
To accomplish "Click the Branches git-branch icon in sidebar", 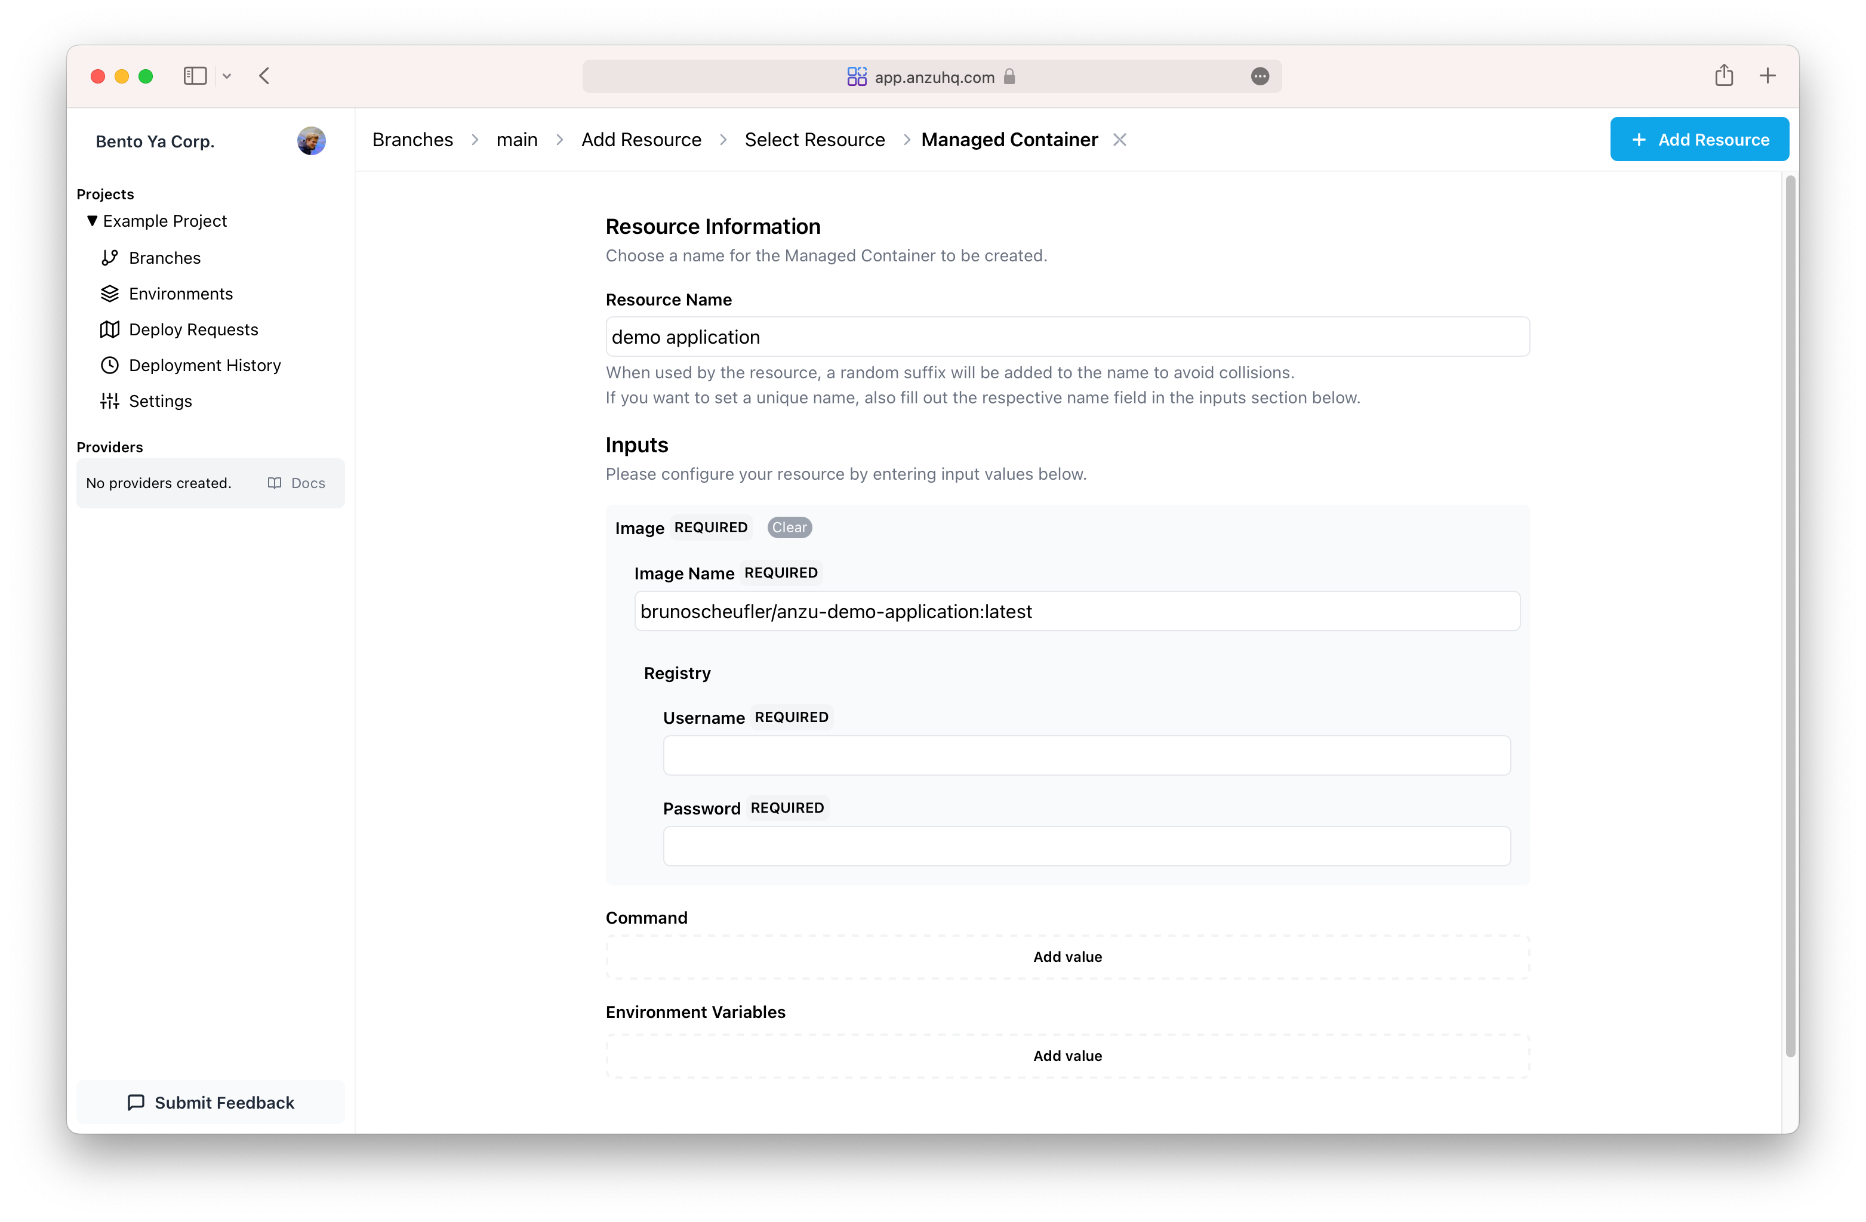I will [110, 258].
